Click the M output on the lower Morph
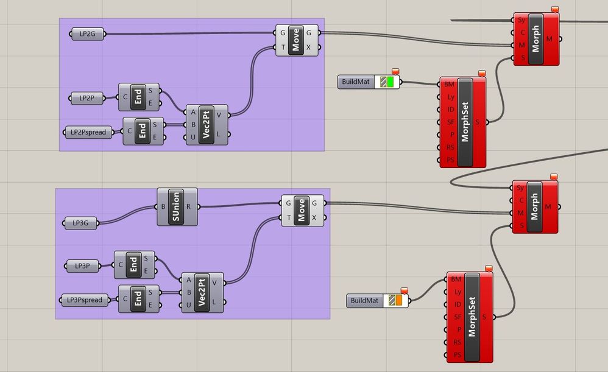608x372 pixels. tap(548, 206)
